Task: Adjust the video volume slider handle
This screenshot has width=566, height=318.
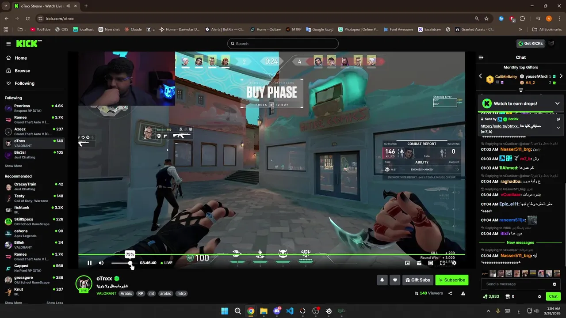Action: coord(130,263)
